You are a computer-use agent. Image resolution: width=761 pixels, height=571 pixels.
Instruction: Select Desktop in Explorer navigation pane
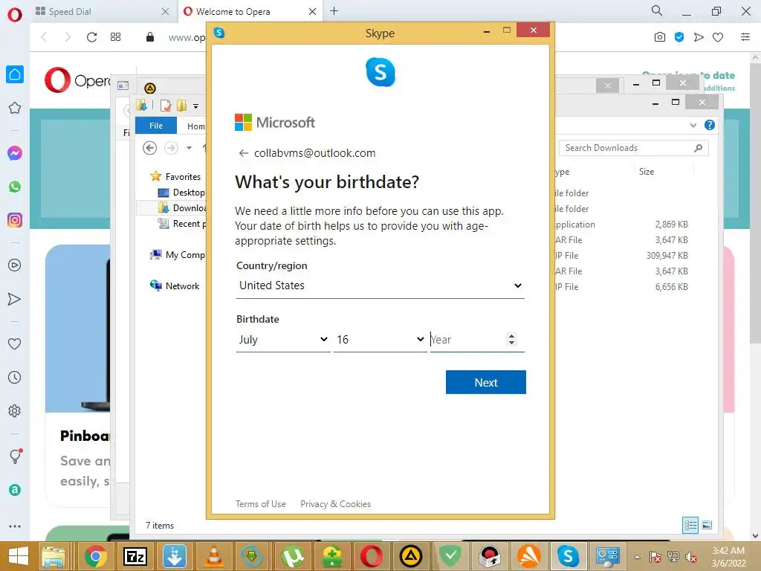[x=189, y=193]
